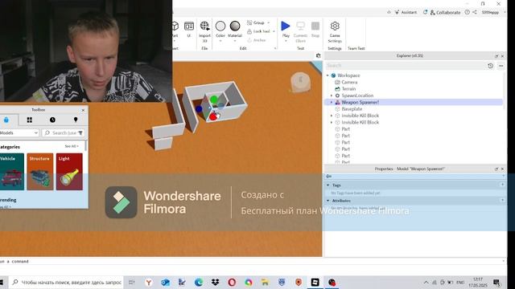Switch to Toolbox Recent clock tab
The width and height of the screenshot is (515, 289).
(x=52, y=120)
